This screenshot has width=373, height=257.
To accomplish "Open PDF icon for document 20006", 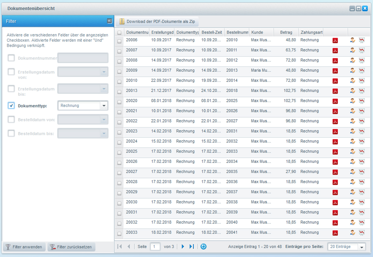I will coord(335,40).
